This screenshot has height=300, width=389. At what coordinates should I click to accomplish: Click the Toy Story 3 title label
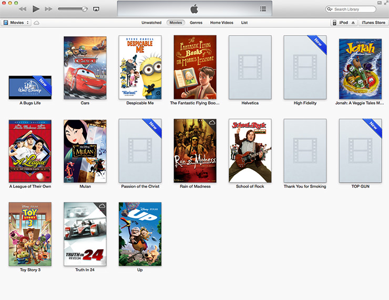[30, 270]
